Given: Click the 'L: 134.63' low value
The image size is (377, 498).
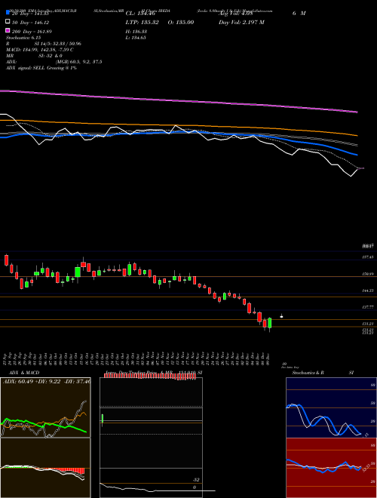Looking at the screenshot, I should click(136, 38).
